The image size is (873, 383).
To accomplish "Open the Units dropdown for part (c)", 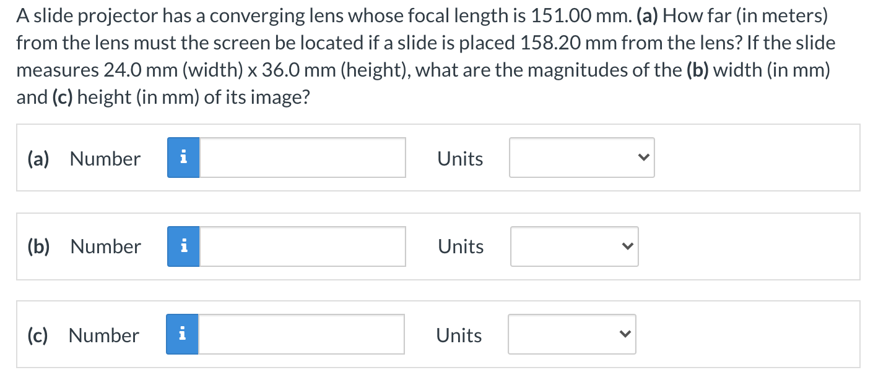I will (571, 334).
